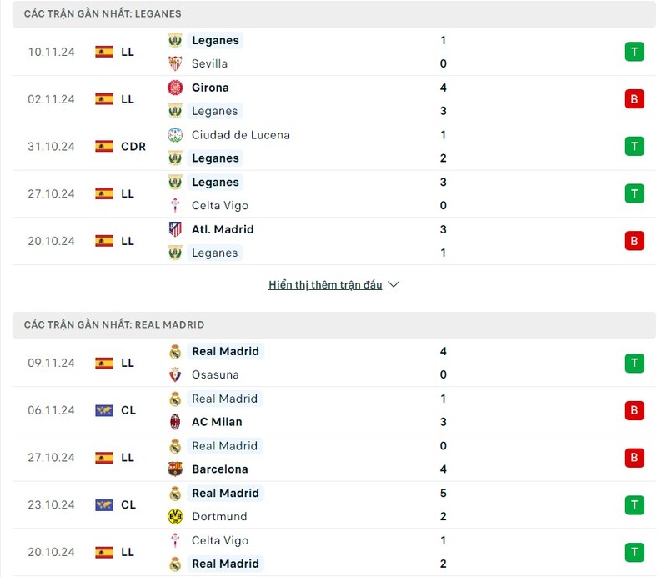This screenshot has width=667, height=577.
Task: Click green T result badge for Leganes vs Sevilla
Action: (634, 52)
